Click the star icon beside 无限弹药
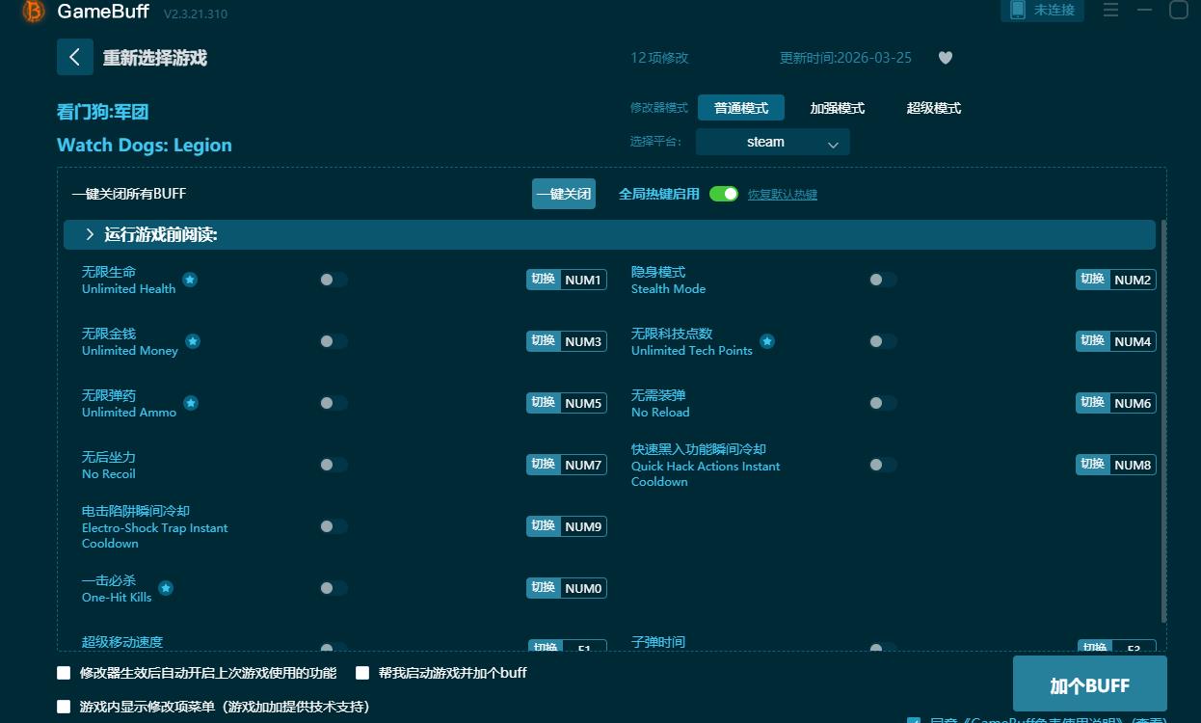This screenshot has width=1201, height=723. tap(190, 403)
